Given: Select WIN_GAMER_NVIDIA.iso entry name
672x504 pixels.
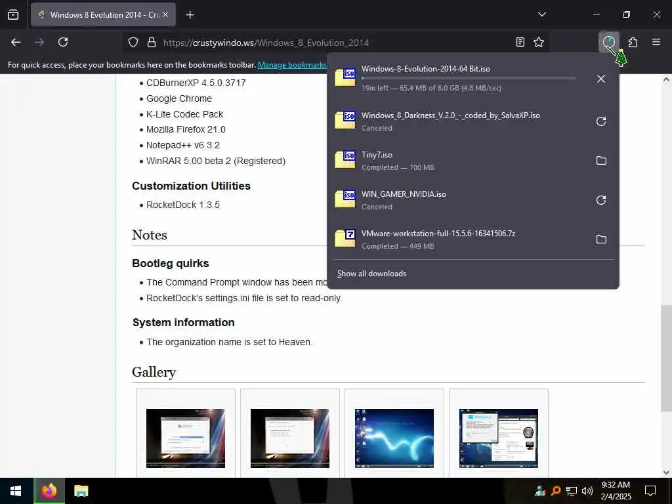Looking at the screenshot, I should (x=404, y=194).
